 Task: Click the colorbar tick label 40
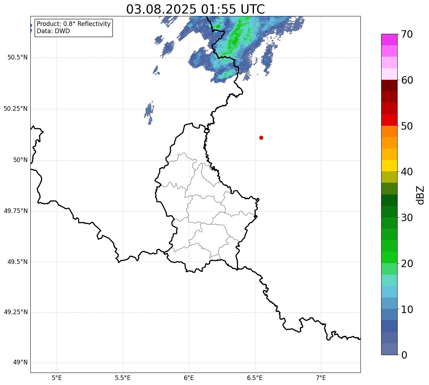pos(407,172)
